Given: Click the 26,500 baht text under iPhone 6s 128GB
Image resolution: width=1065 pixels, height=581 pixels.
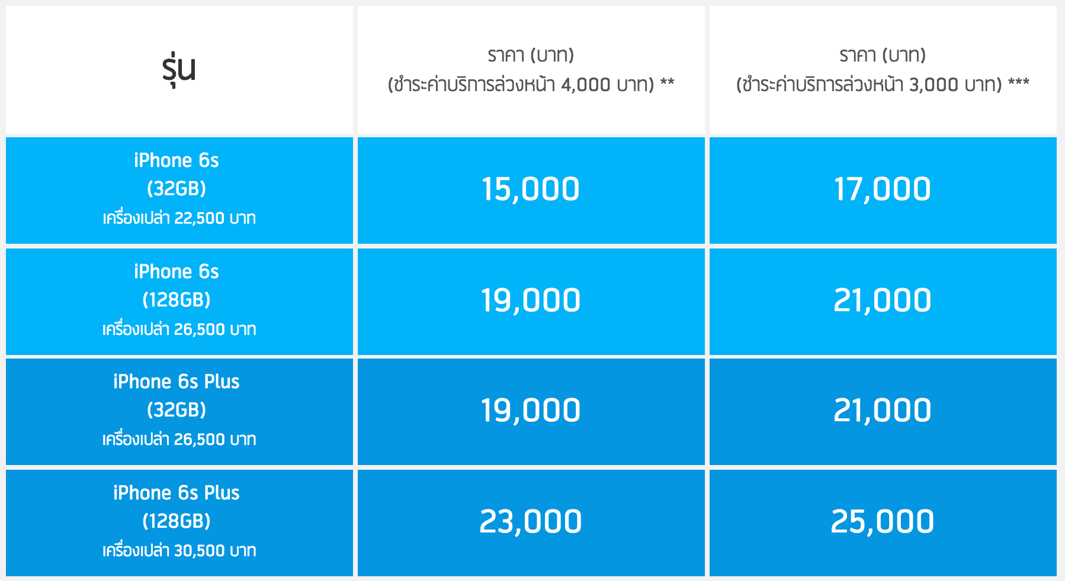Looking at the screenshot, I should coord(179,330).
